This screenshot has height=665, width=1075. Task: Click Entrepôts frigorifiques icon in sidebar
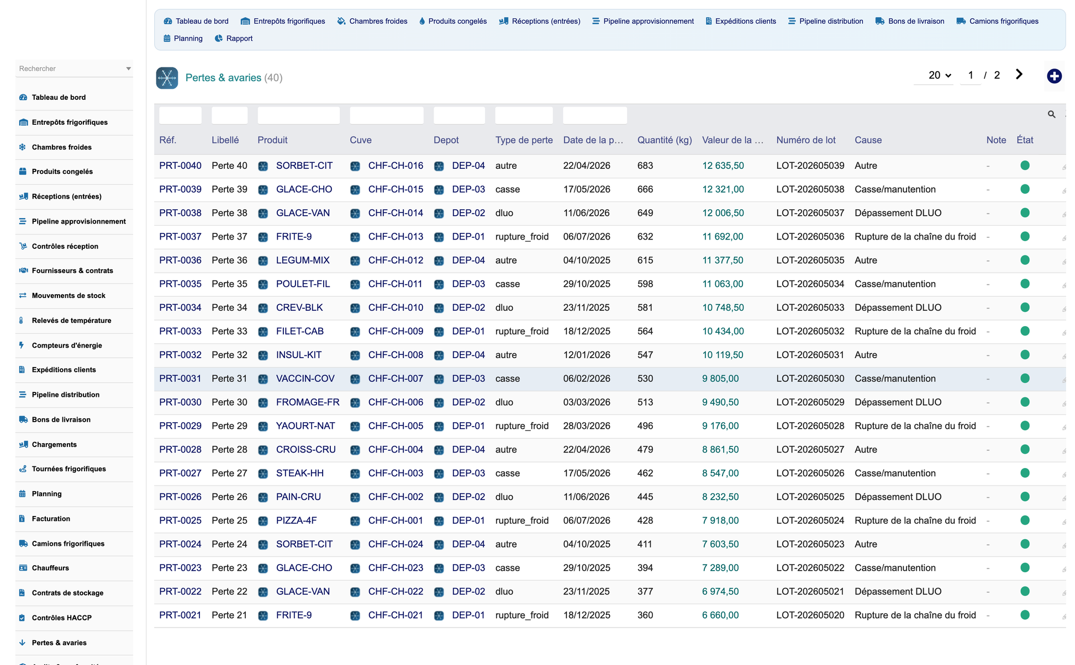coord(23,122)
